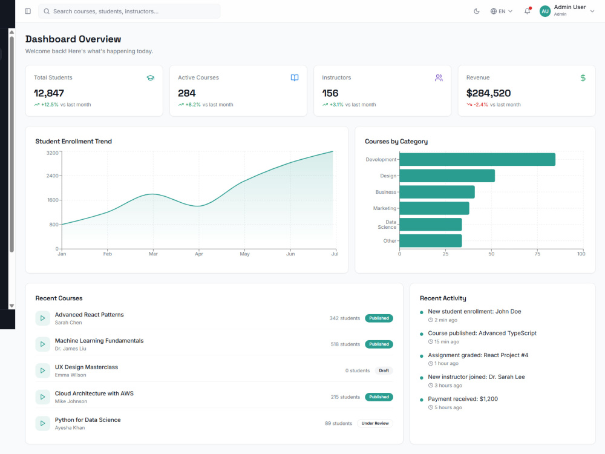
Task: Open notifications bell icon
Action: point(527,11)
